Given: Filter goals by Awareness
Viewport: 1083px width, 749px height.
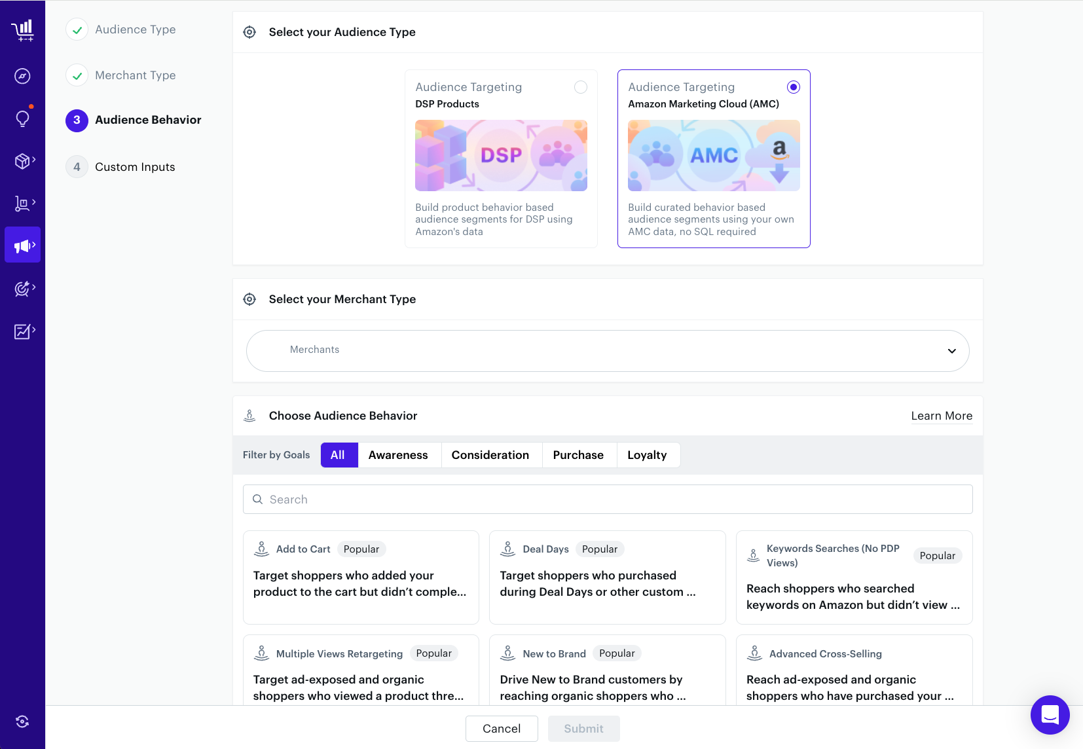Looking at the screenshot, I should point(398,455).
